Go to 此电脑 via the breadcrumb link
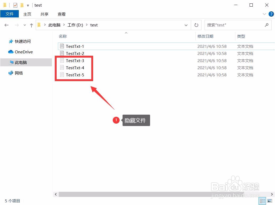Image resolution: width=275 pixels, height=205 pixels. tap(54, 25)
